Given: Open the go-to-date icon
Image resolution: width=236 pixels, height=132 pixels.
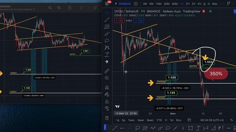Looking at the screenshot, I should [189, 120].
